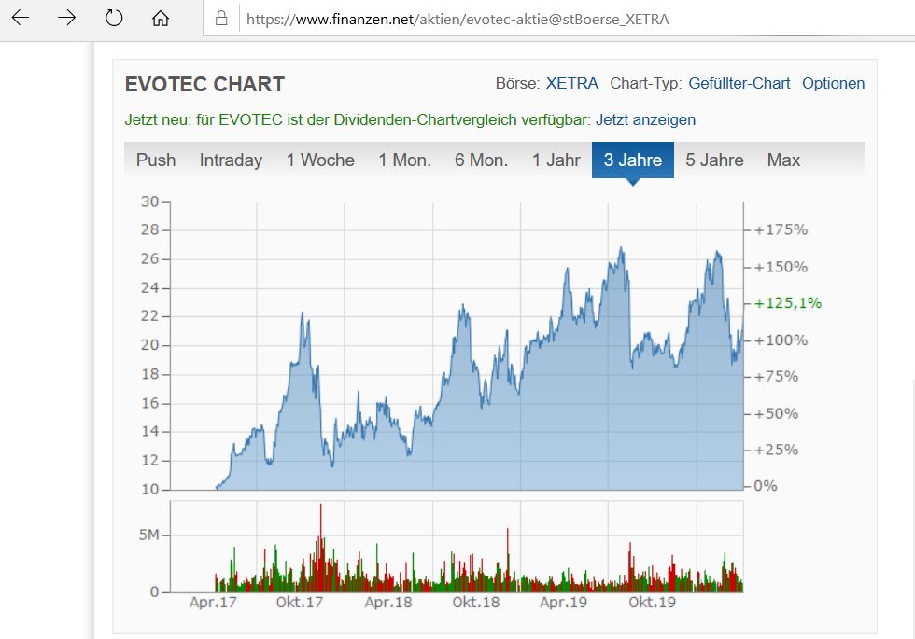
Task: Select the 1 Mon. range tab
Action: click(404, 160)
